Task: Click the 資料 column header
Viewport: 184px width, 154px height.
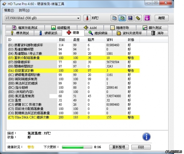Action: 116,40
